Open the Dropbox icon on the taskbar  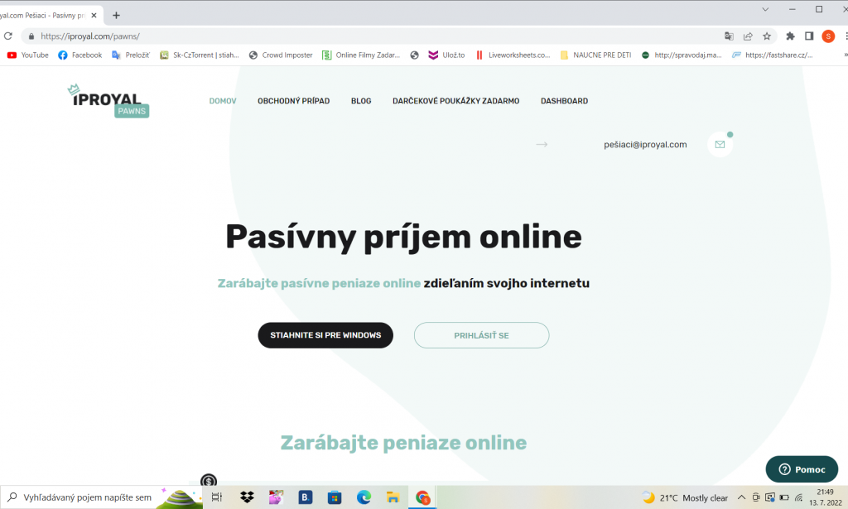click(246, 497)
